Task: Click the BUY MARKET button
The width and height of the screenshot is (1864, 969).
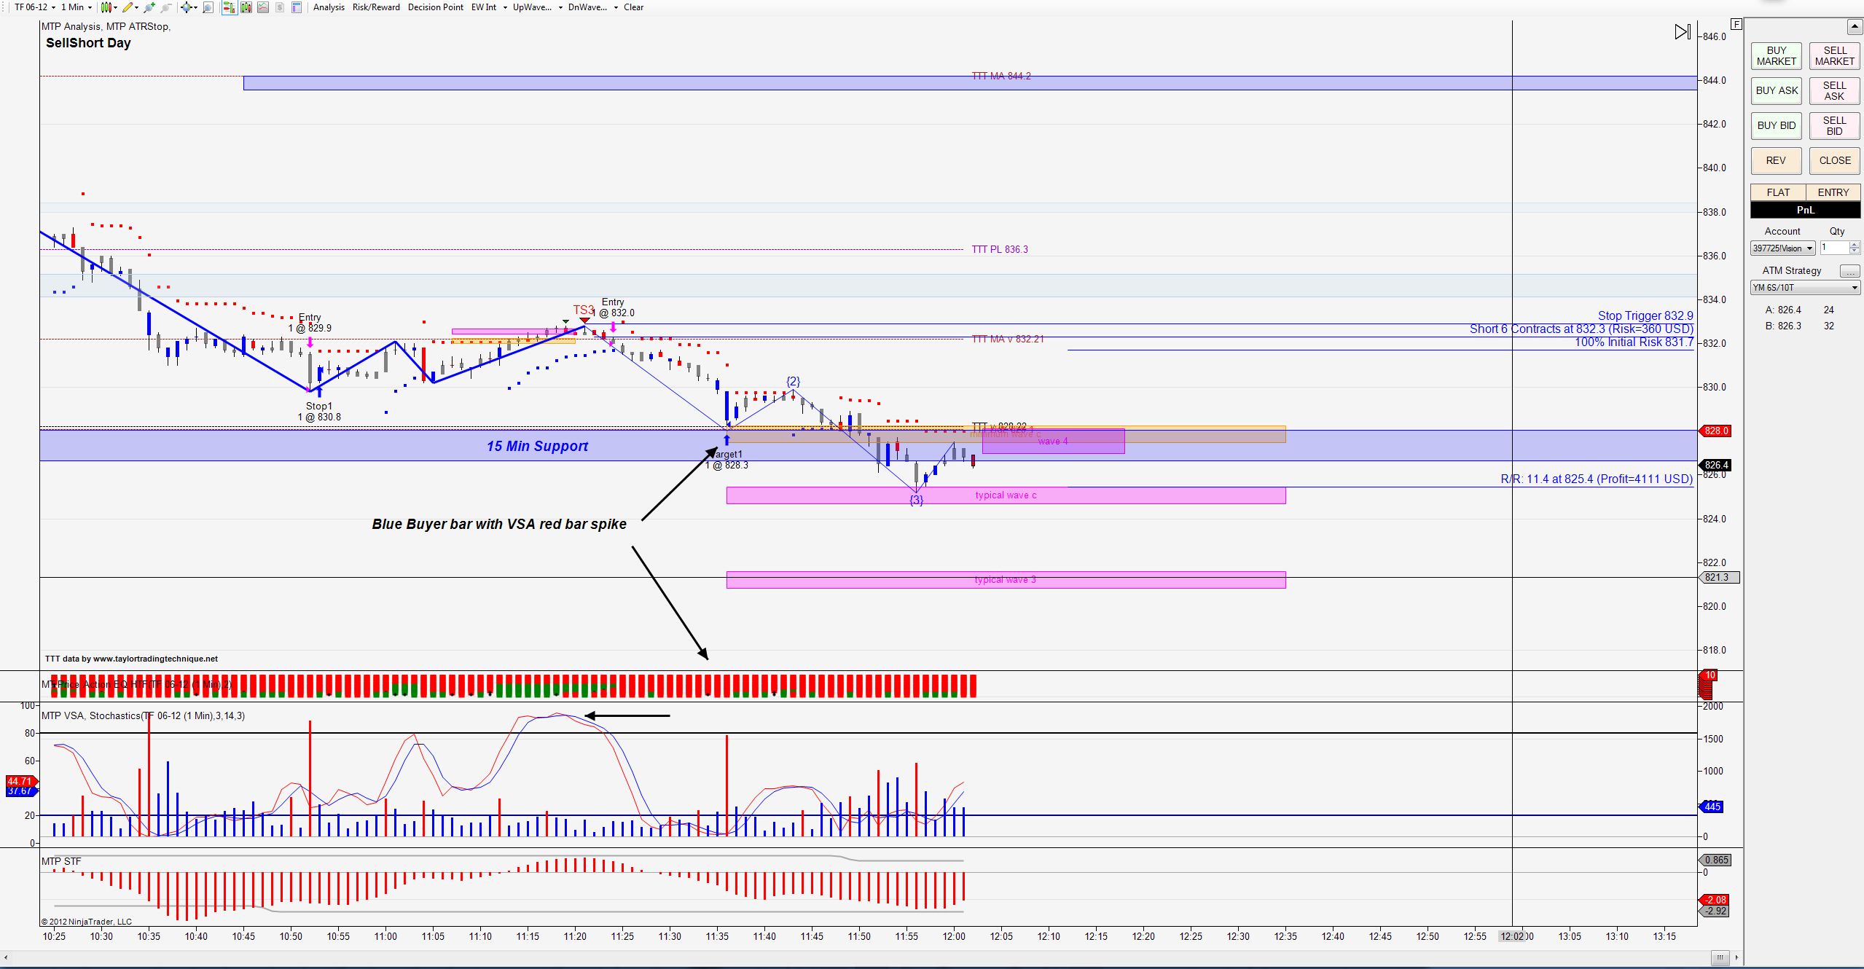Action: [1777, 56]
